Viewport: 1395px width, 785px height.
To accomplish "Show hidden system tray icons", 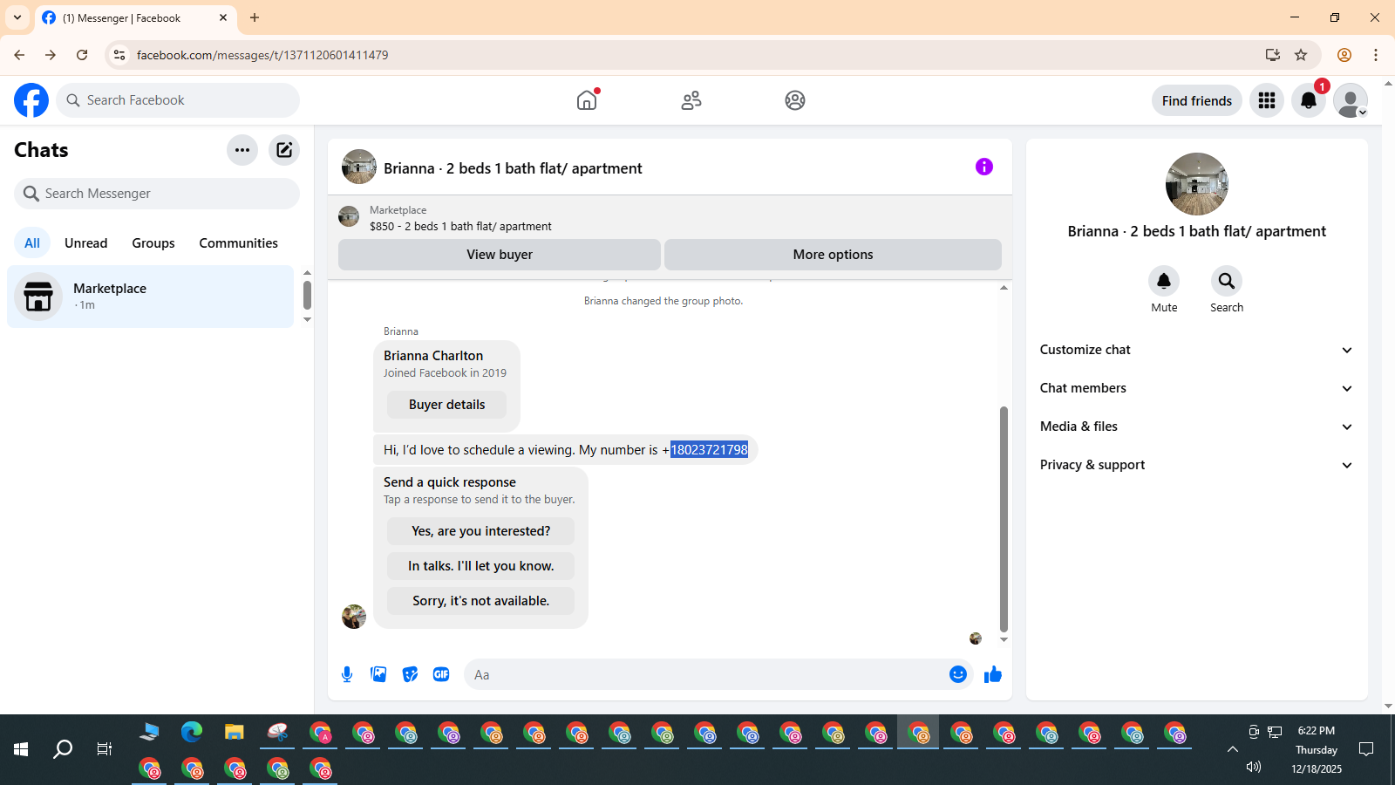I will 1233,749.
